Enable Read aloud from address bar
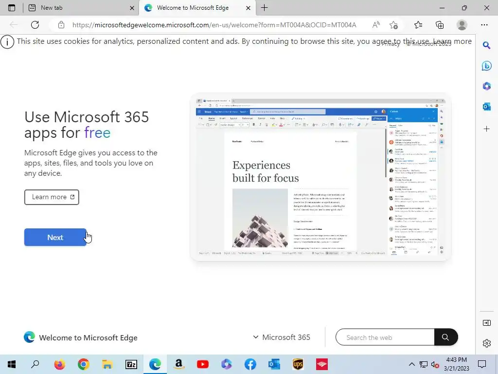 point(376,25)
